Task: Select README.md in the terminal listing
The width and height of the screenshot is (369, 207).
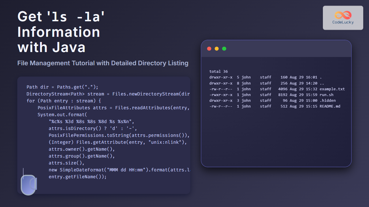Action: [x=330, y=106]
